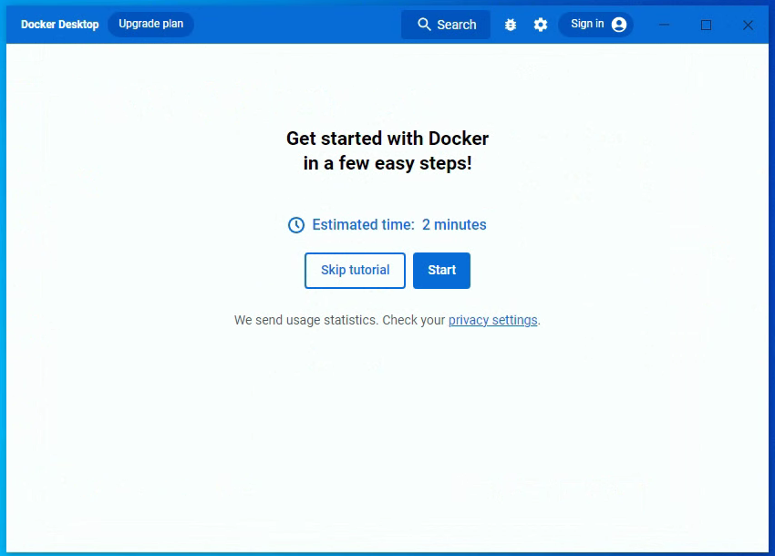
Task: Minimize the Docker Desktop window
Action: (x=665, y=25)
